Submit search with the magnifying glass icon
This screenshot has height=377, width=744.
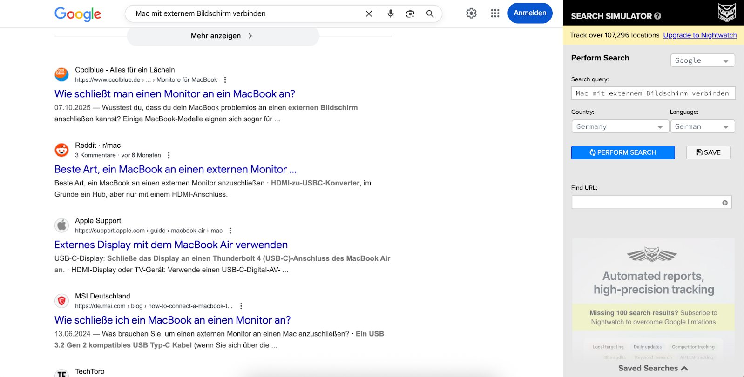(430, 14)
